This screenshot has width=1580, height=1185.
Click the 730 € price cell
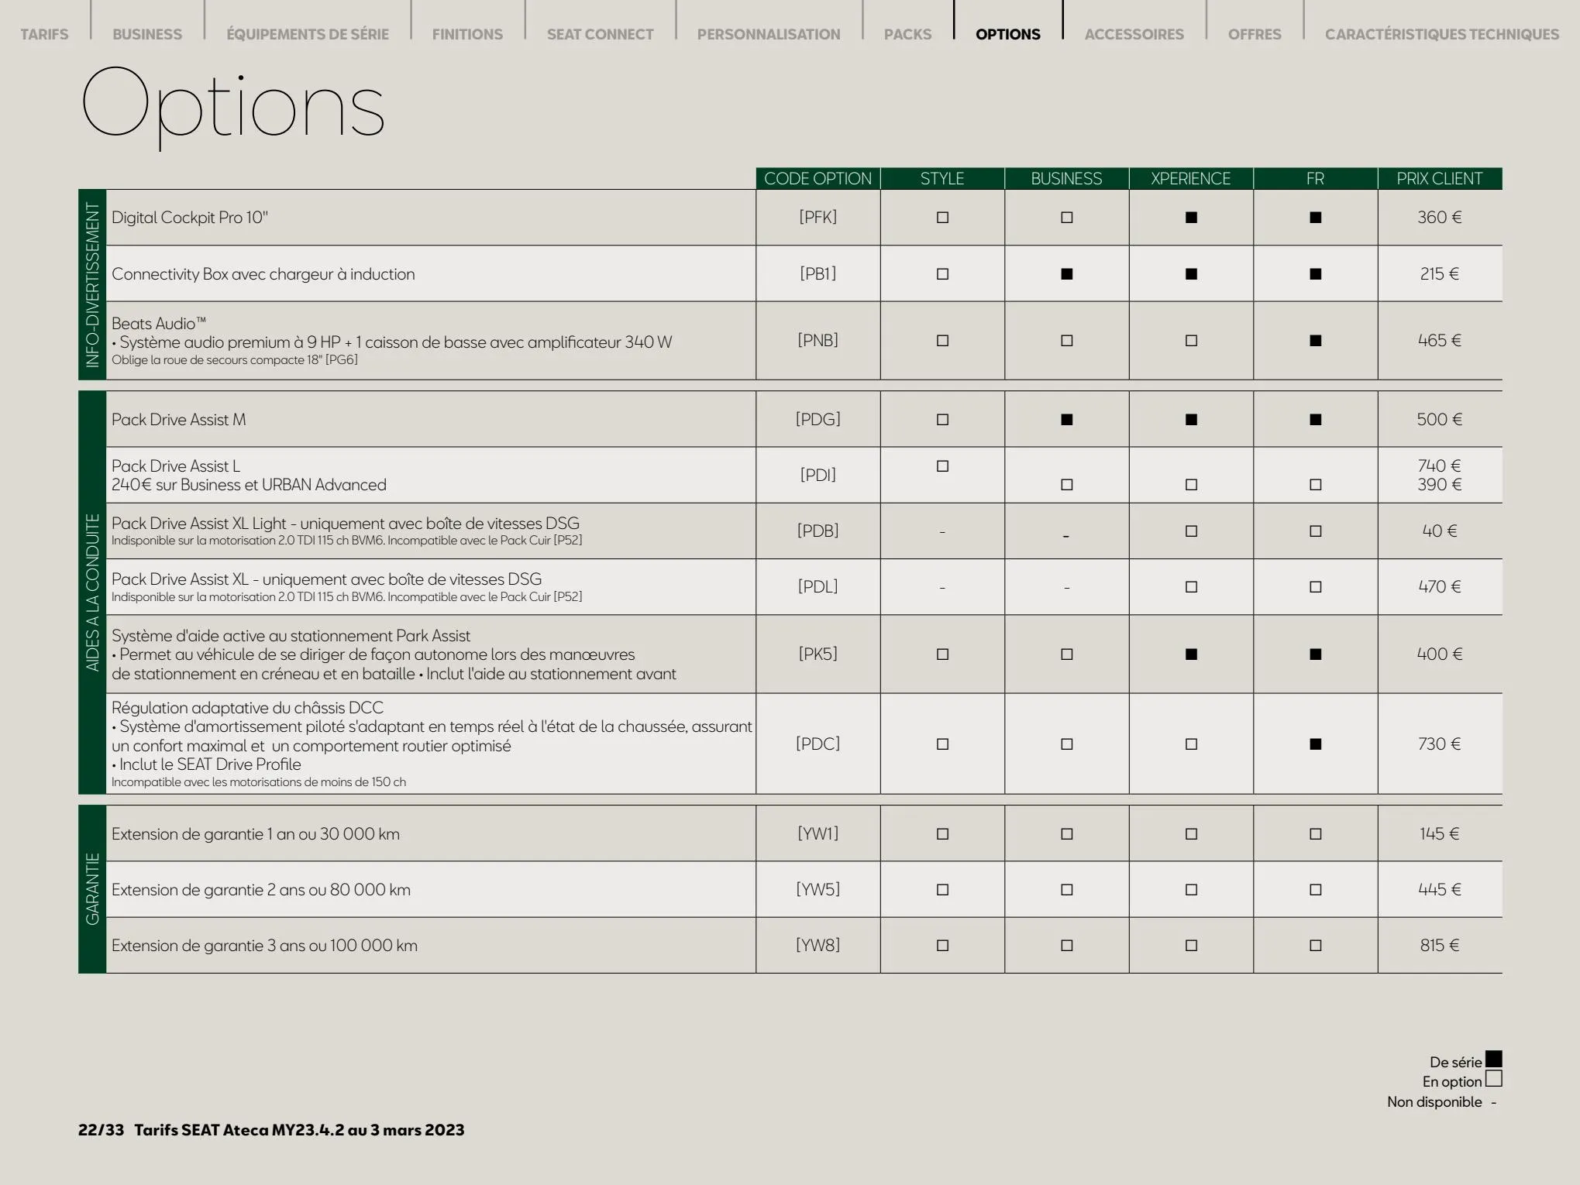click(x=1440, y=744)
